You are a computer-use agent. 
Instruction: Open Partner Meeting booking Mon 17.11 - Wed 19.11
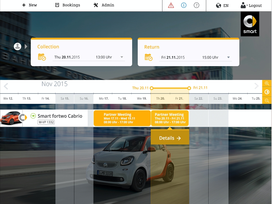(122, 118)
